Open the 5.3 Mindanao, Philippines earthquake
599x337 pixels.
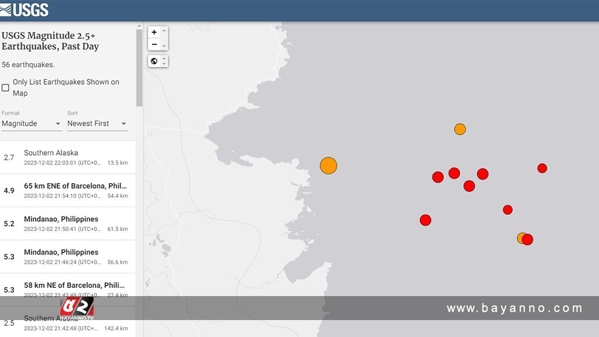tap(68, 256)
